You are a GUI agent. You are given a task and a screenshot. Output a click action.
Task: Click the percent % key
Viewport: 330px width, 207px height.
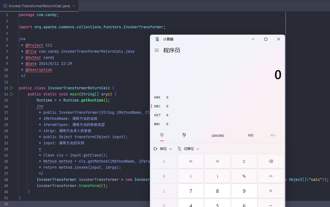pos(244,176)
